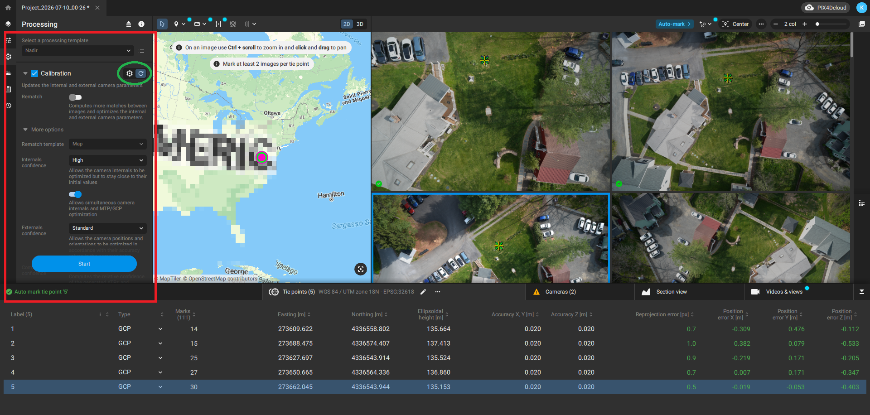Collapse the Calibration section

tap(25, 73)
